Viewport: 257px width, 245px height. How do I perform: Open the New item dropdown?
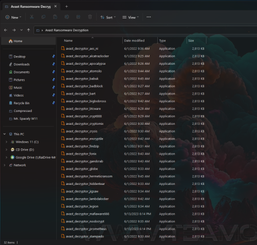click(13, 17)
